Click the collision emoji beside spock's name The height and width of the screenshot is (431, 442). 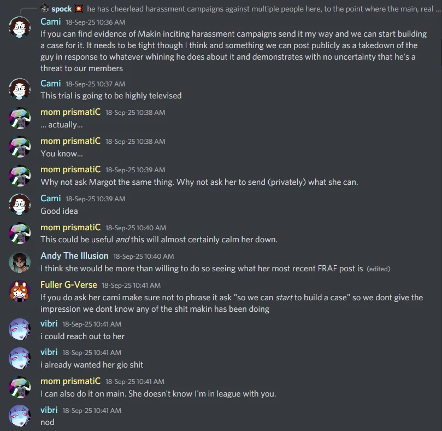coord(78,9)
